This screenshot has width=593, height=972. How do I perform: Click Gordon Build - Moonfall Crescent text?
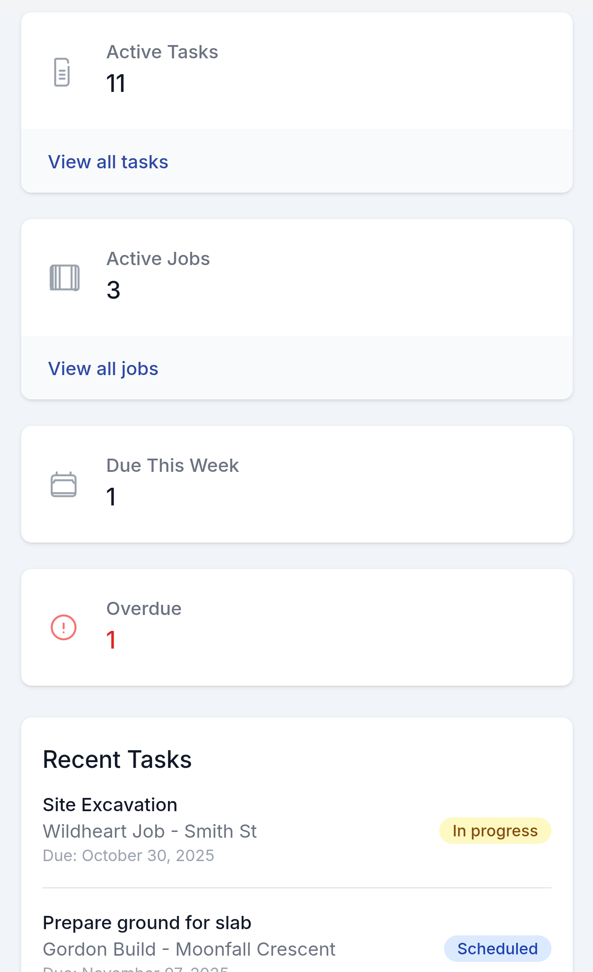coord(189,949)
